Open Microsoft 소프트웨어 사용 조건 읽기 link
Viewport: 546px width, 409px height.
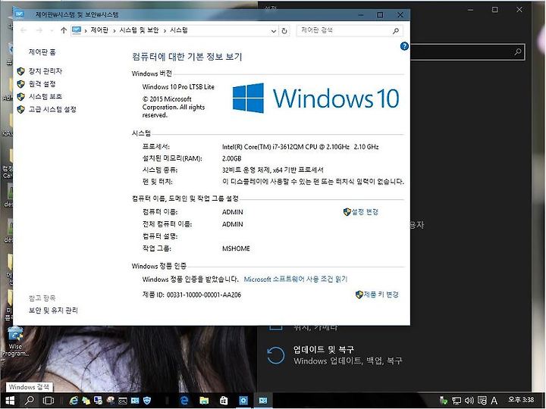pos(295,279)
